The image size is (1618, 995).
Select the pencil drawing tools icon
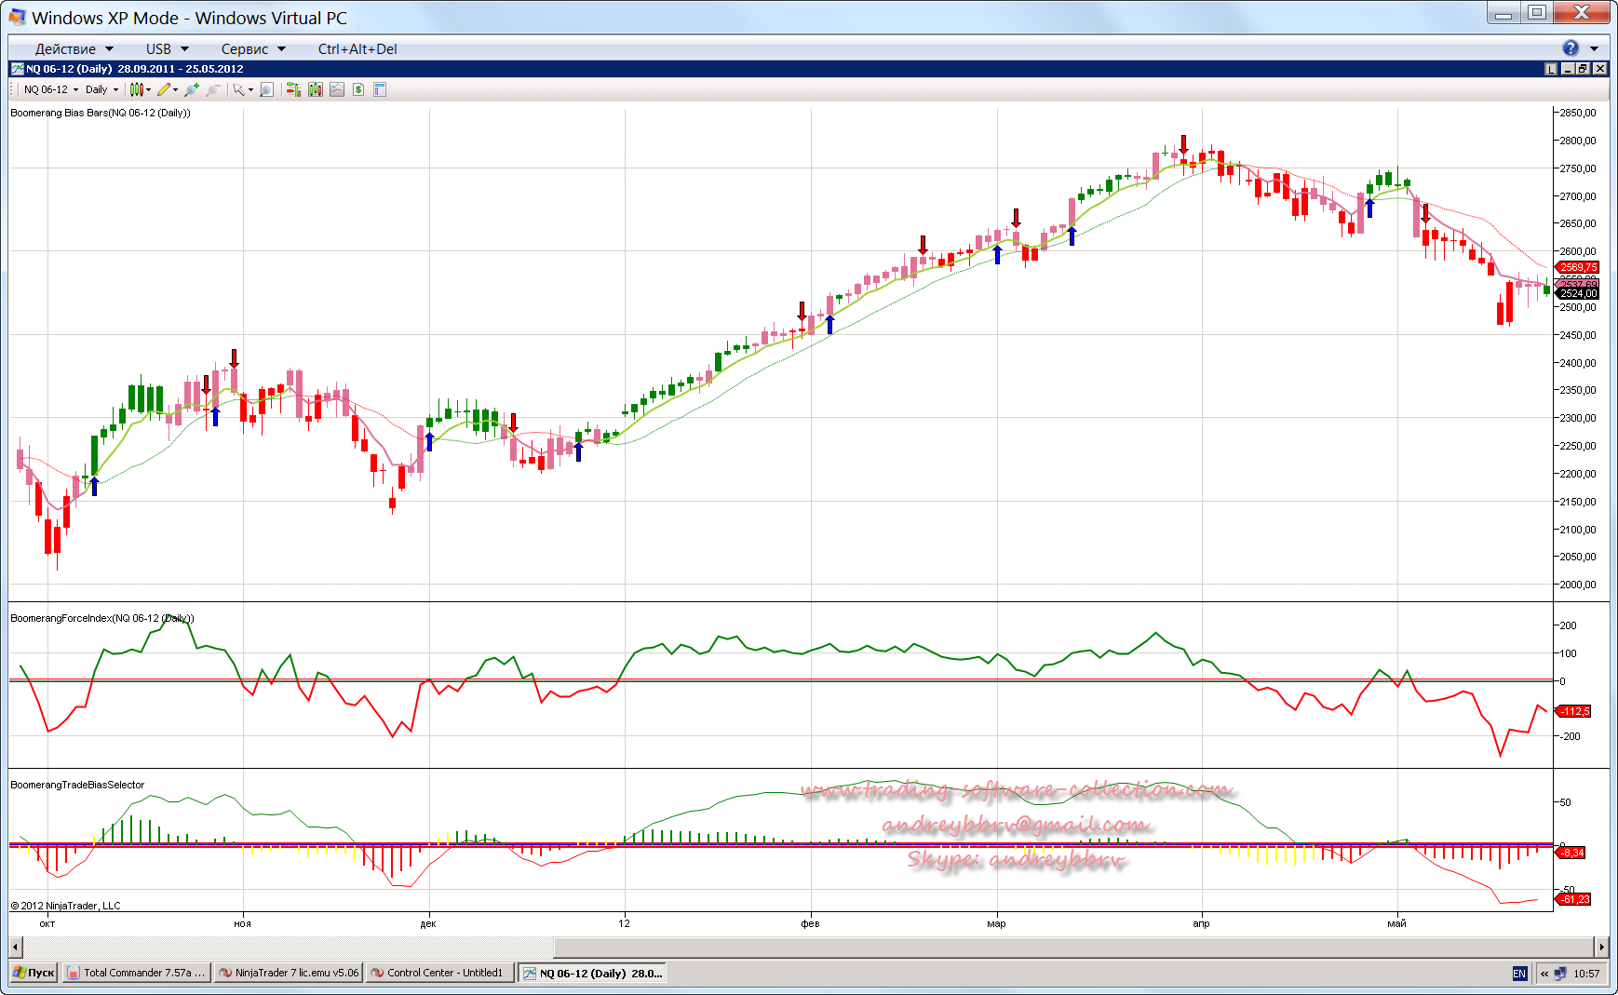click(164, 89)
